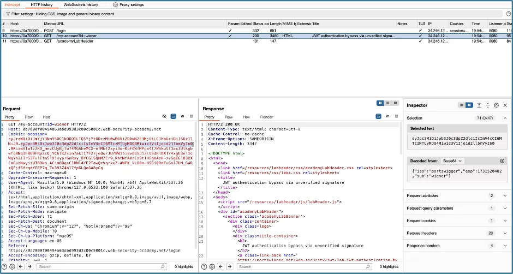Select the /my-account?id=wiener history row

[x=256, y=35]
